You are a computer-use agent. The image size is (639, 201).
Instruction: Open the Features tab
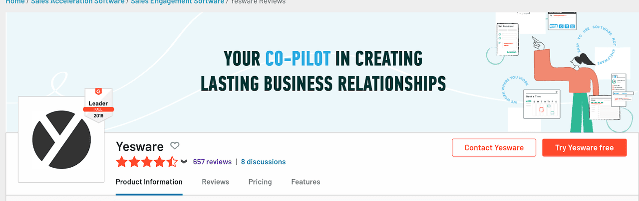point(306,182)
